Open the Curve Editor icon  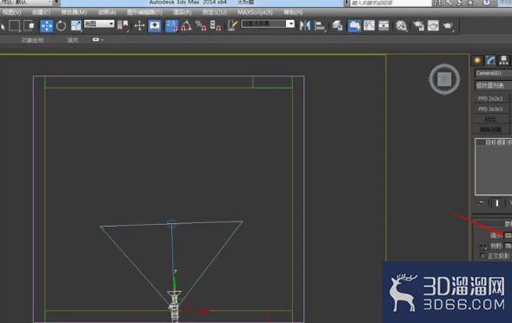point(369,26)
